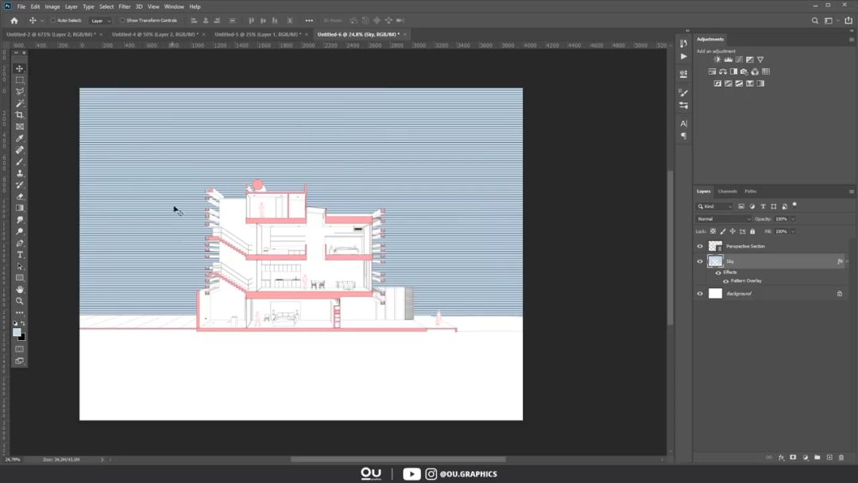Collapse the Sky layer effects list
Screen dimensions: 858x483
(847, 261)
